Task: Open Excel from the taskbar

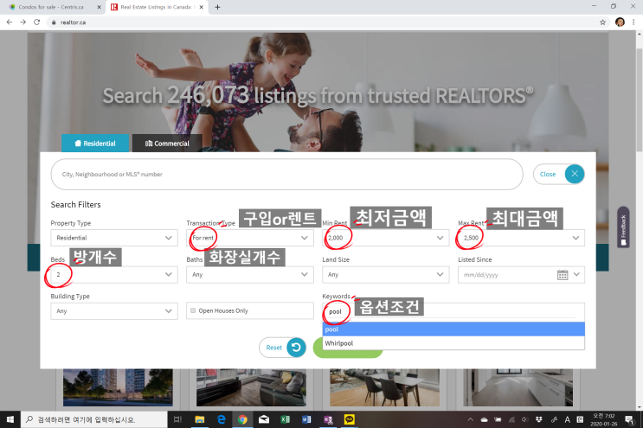Action: pyautogui.click(x=285, y=419)
